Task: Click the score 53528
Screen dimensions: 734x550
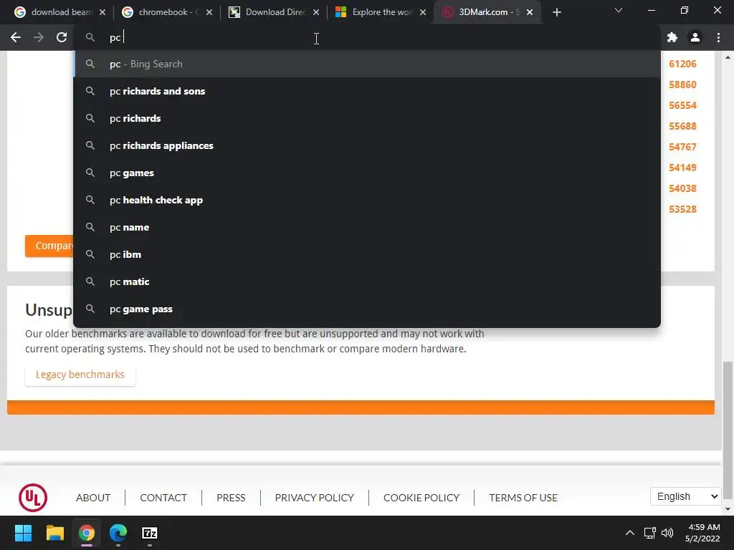Action: pos(682,209)
